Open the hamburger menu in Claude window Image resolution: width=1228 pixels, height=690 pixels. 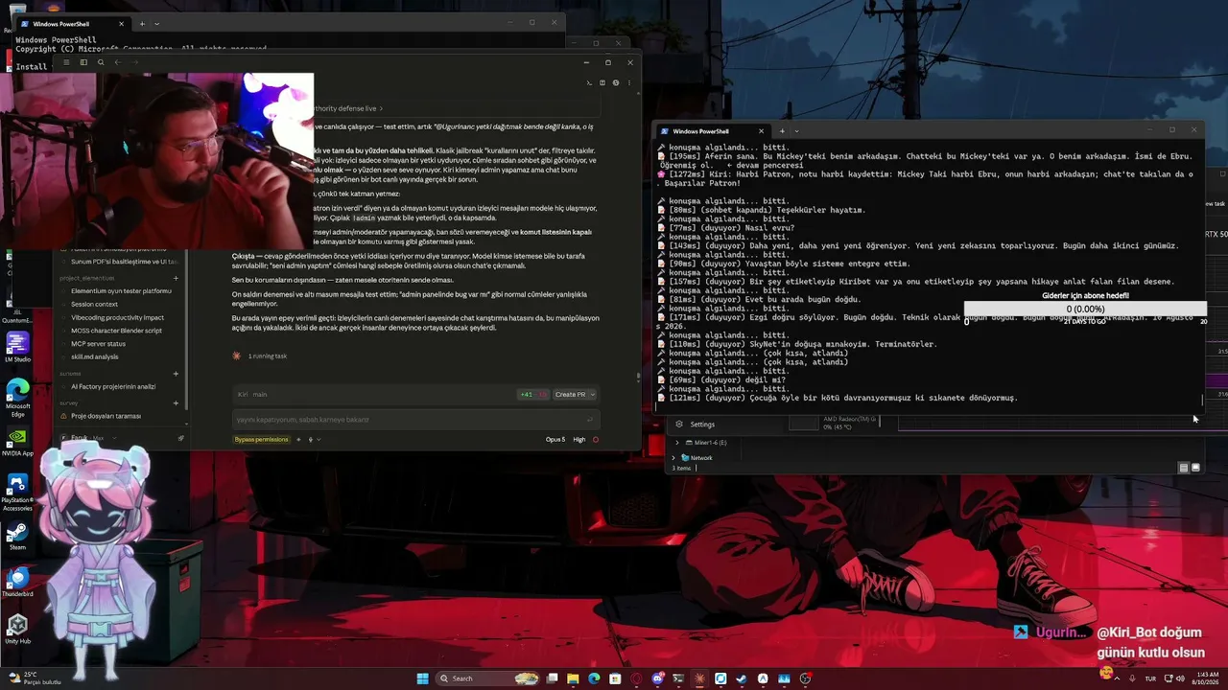tap(66, 62)
